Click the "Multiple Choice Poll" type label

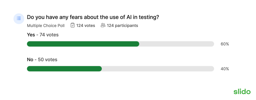pyautogui.click(x=46, y=26)
